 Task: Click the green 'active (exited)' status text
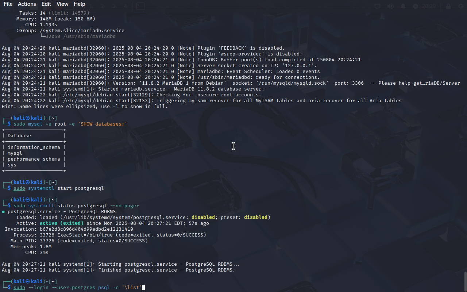coord(62,223)
